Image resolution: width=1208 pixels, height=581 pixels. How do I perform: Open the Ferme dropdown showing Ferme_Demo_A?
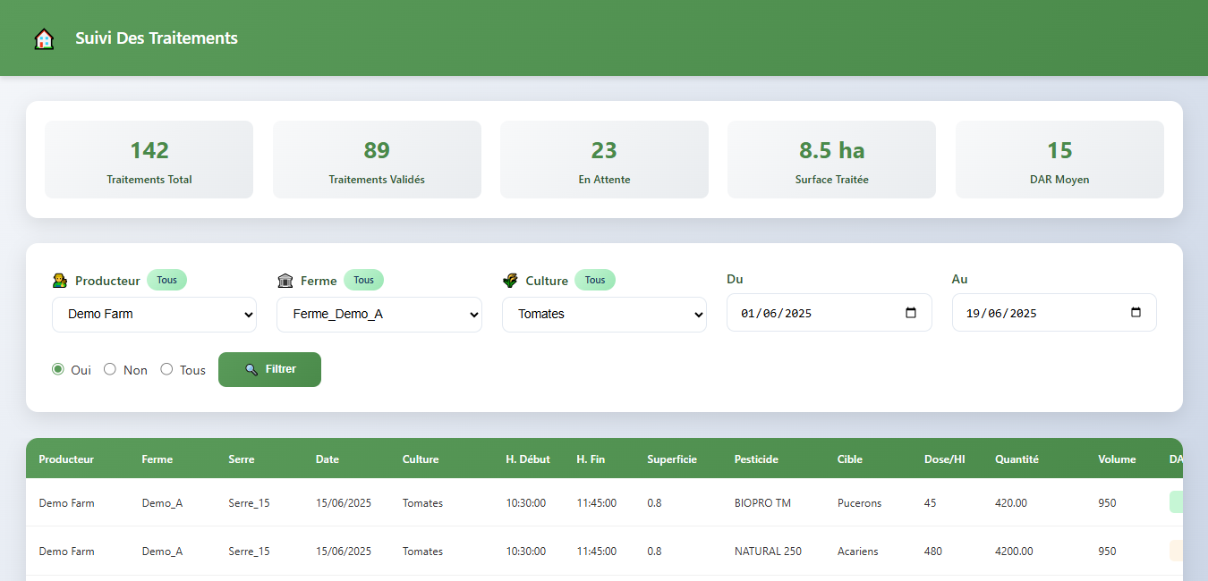pos(379,315)
